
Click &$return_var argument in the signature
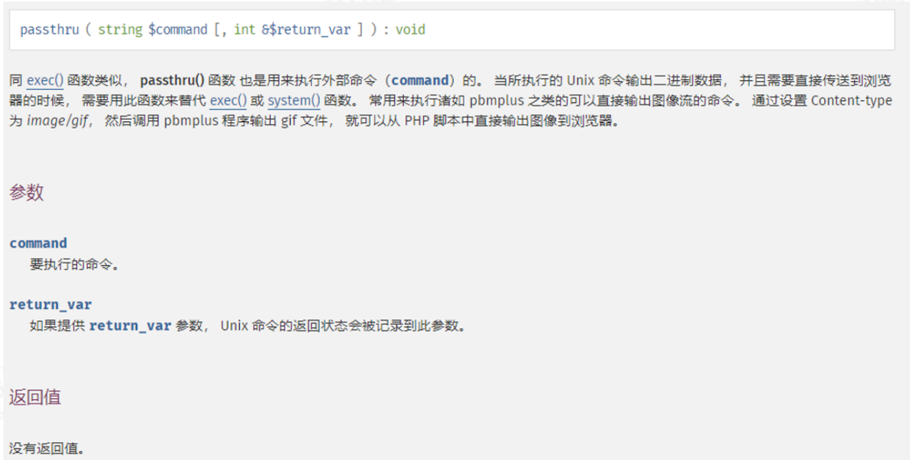(x=305, y=30)
